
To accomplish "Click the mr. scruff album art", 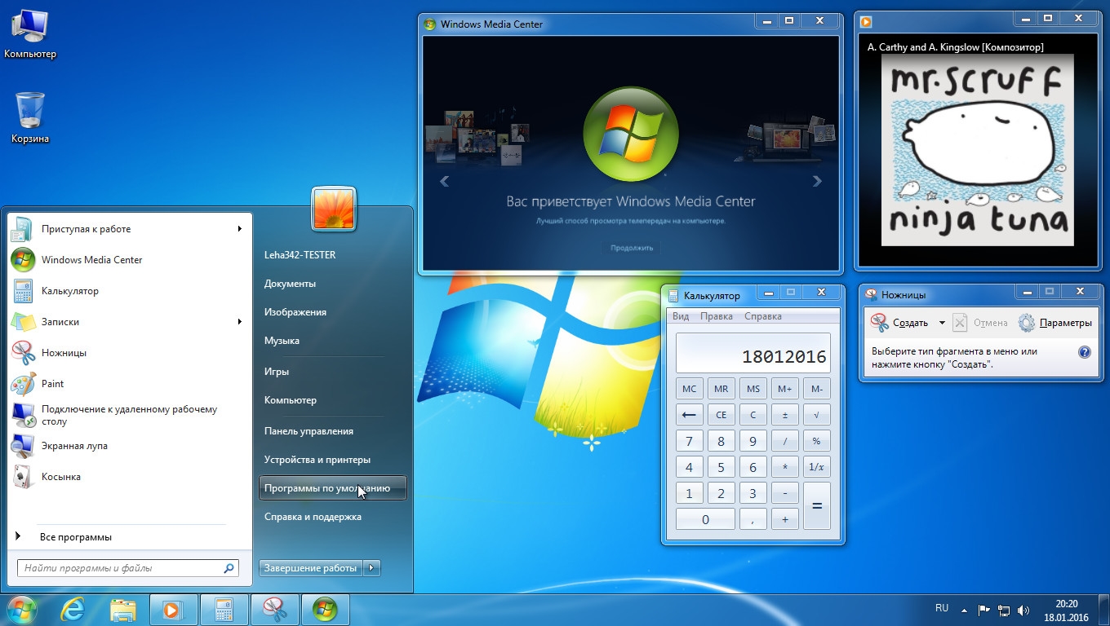I will click(978, 150).
